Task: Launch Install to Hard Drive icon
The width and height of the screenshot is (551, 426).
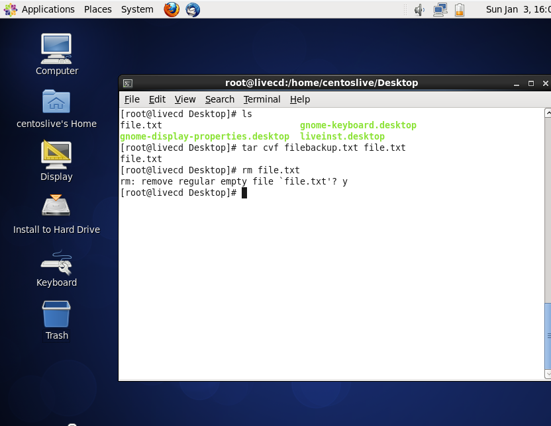Action: point(56,214)
